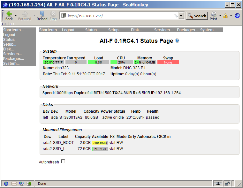Viewport: 243px width, 188px height.
Task: Click the page icon in URL bar
Action: click(x=64, y=16)
